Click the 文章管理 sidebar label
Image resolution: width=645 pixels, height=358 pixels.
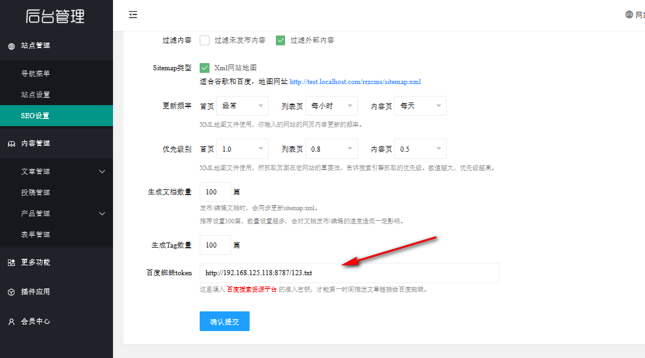pos(35,171)
